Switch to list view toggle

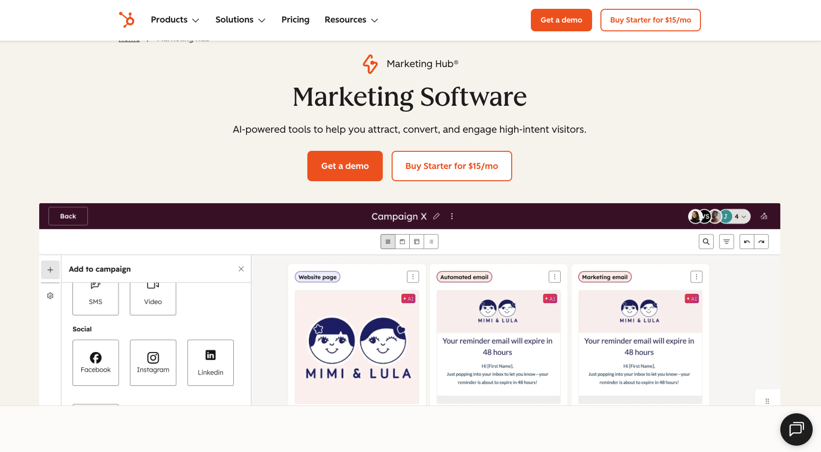coord(431,241)
